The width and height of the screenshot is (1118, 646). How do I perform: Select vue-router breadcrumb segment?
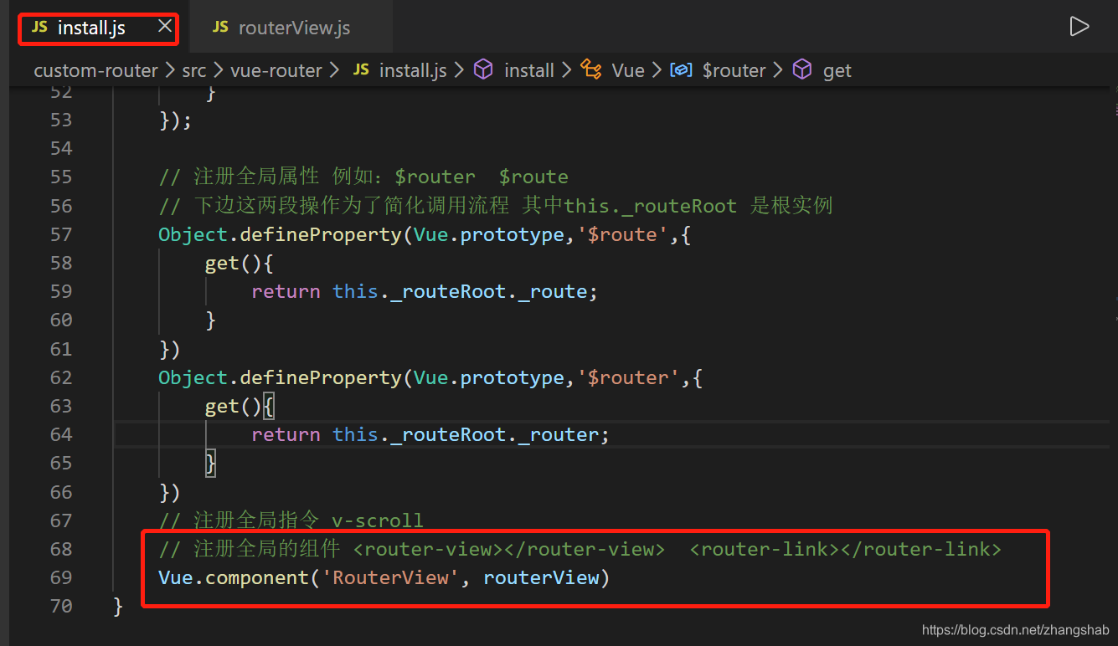pos(276,71)
